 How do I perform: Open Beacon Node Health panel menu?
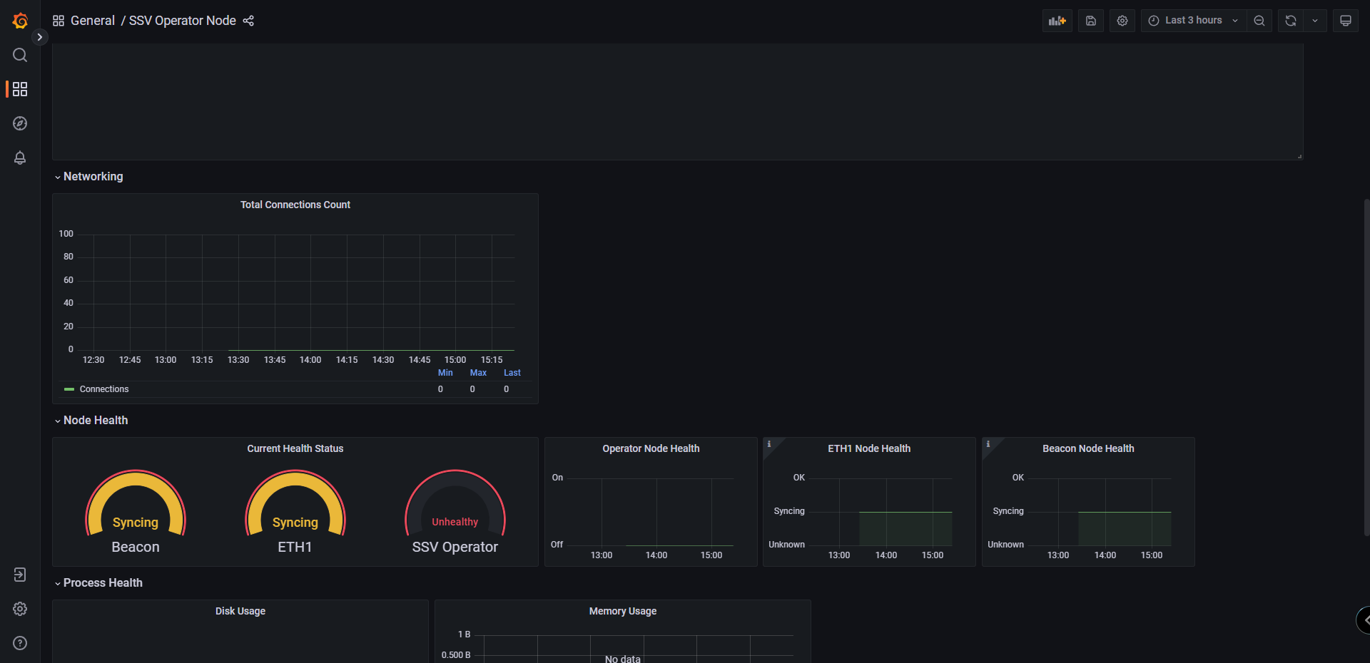tap(1088, 448)
